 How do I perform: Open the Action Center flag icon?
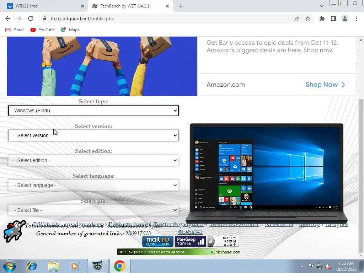click(311, 266)
